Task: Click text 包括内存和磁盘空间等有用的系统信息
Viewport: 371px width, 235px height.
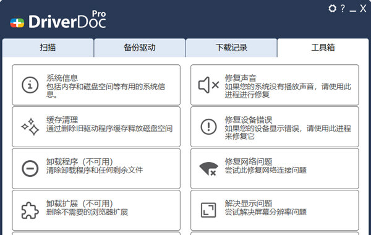Action: click(106, 90)
